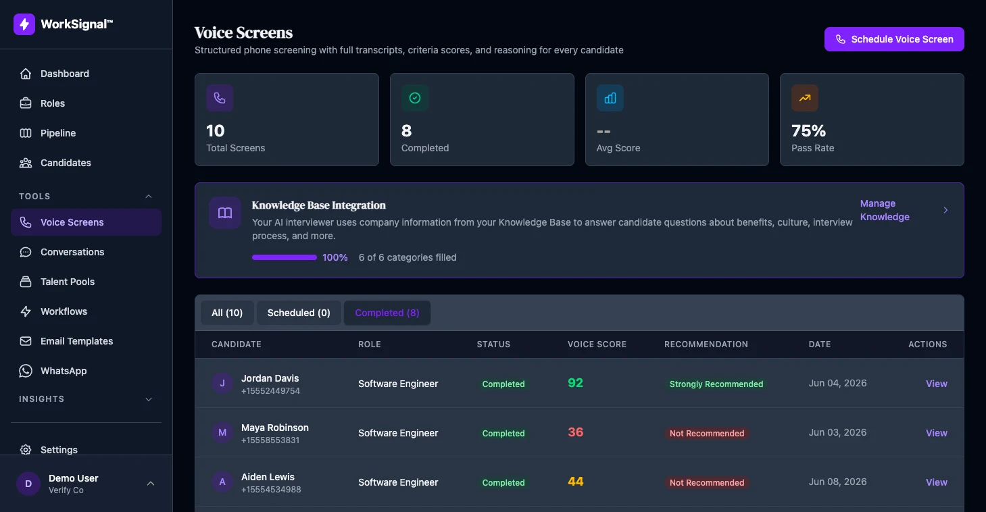Click the Voice Screens phone icon in sidebar
The width and height of the screenshot is (986, 512).
[26, 222]
